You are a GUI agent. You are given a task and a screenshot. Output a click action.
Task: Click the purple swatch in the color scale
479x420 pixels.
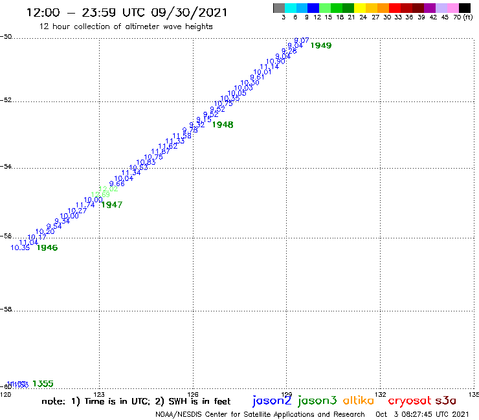430,8
